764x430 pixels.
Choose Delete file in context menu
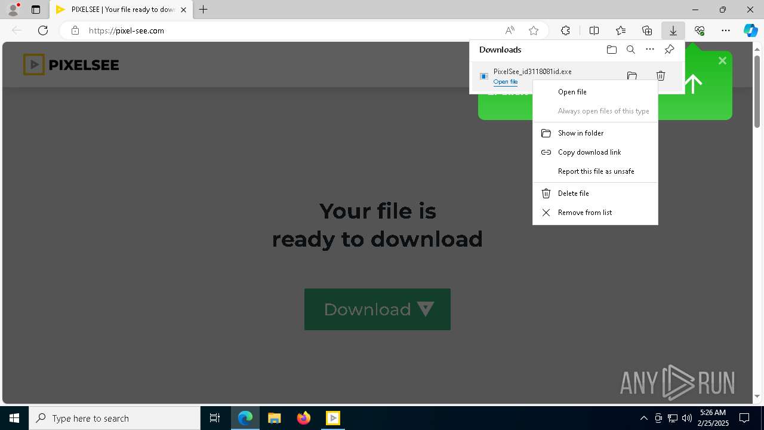(595, 193)
